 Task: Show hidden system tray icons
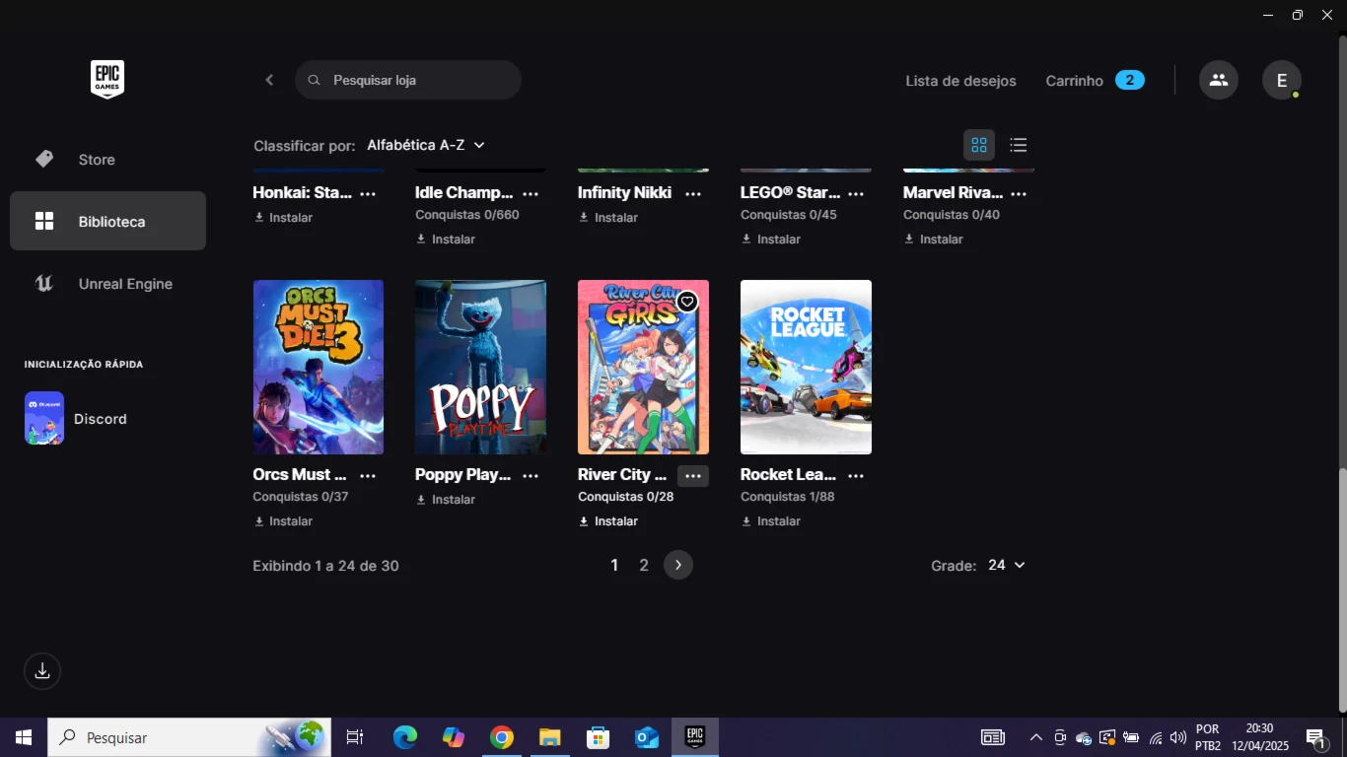click(x=1036, y=737)
